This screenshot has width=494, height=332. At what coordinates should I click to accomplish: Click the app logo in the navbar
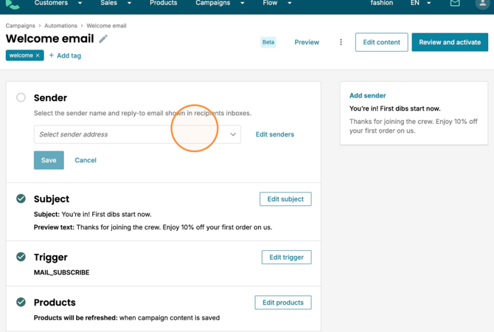click(x=13, y=4)
